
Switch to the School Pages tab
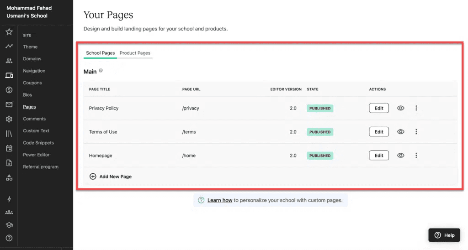100,53
